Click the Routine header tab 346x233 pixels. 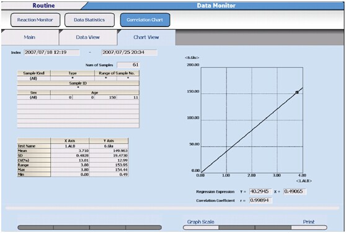43,6
